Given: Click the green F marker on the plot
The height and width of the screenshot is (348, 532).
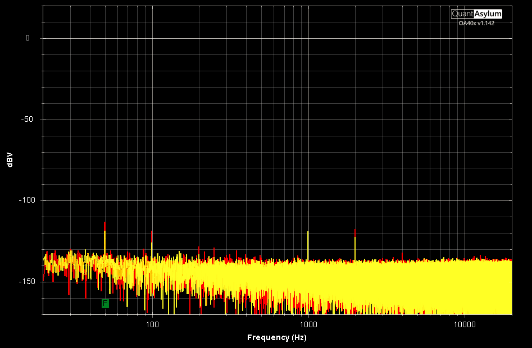Looking at the screenshot, I should pos(105,304).
